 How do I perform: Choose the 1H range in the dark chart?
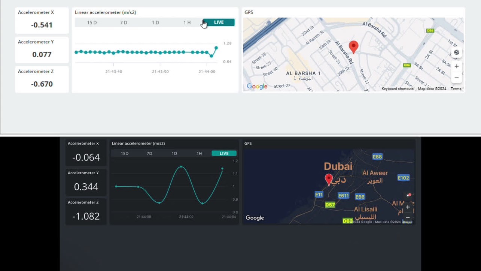point(199,153)
